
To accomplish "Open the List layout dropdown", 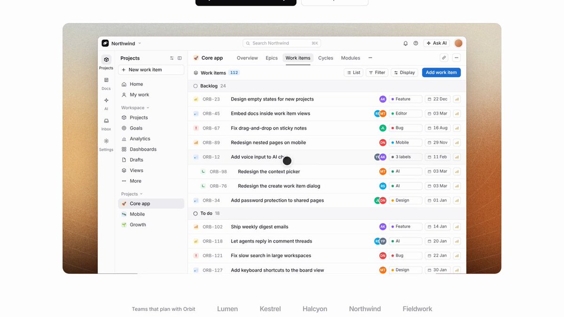I will coord(353,72).
